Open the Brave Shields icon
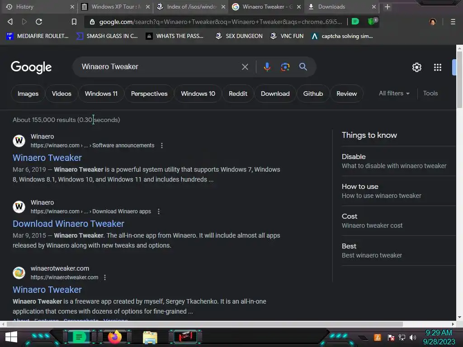The height and width of the screenshot is (347, 463). click(372, 21)
